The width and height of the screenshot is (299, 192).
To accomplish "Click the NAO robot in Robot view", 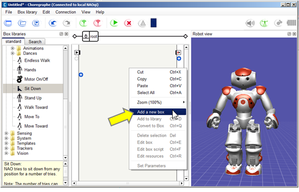I will click(243, 121).
